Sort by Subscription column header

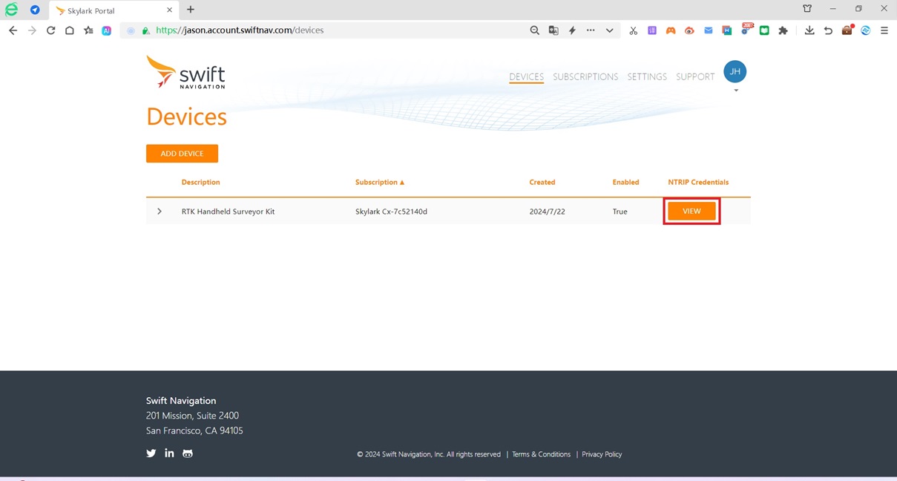[x=380, y=182]
